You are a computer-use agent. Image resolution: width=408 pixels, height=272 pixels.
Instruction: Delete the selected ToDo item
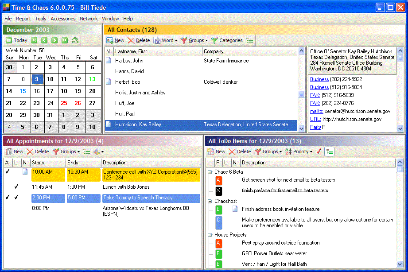[240, 152]
